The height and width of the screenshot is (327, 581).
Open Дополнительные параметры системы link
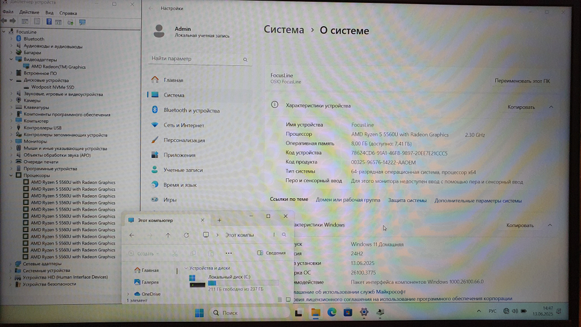[478, 201]
